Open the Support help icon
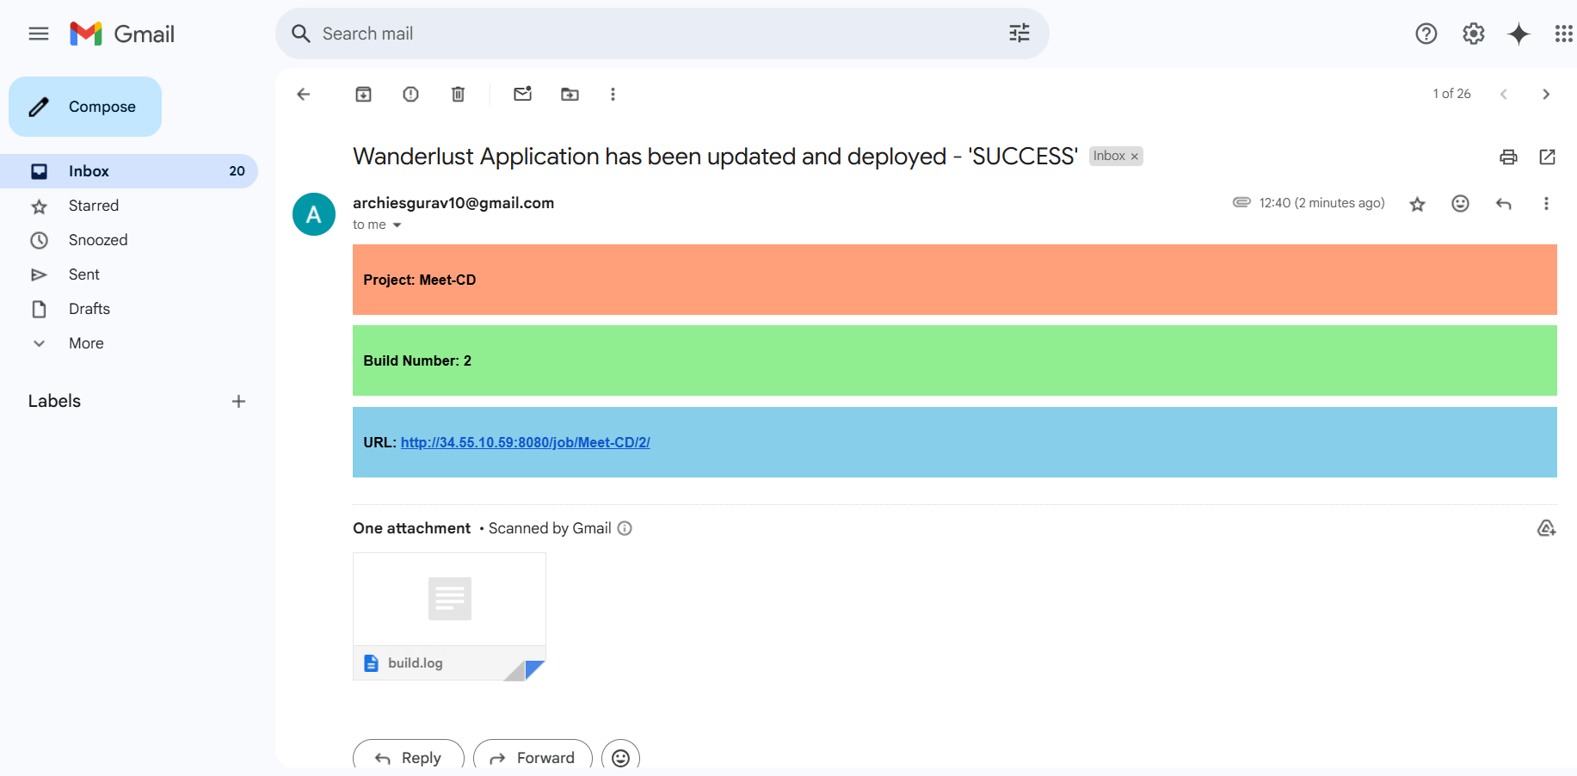This screenshot has width=1577, height=776. (1426, 34)
